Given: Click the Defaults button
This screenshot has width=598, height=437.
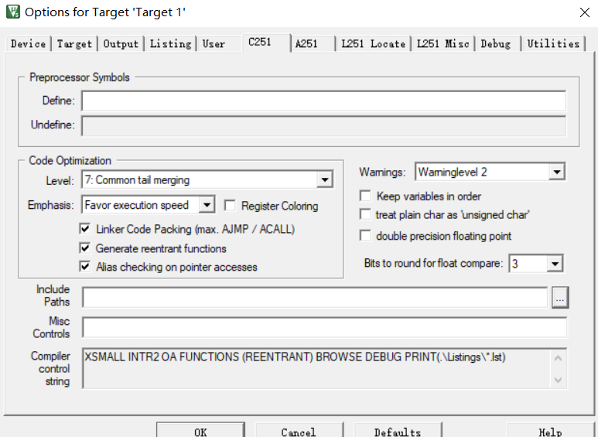Looking at the screenshot, I should tap(398, 432).
